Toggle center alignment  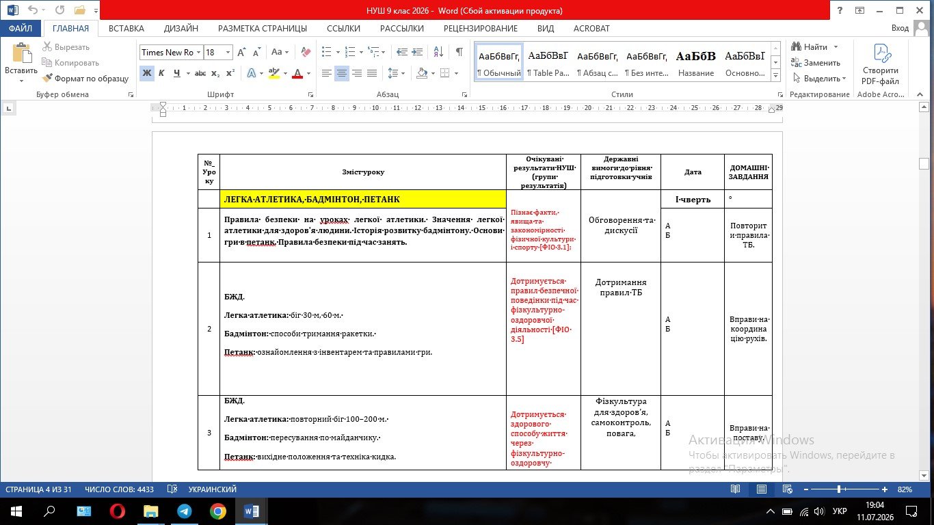click(x=342, y=73)
